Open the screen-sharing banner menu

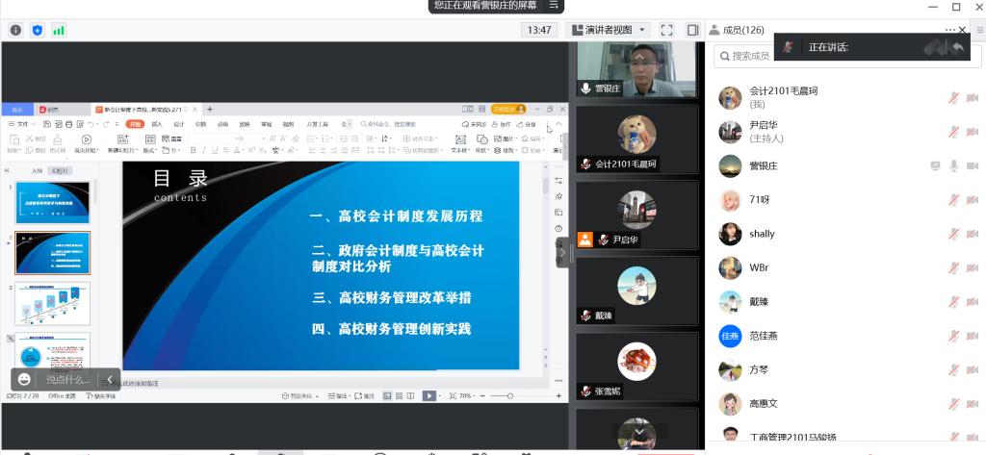(554, 6)
